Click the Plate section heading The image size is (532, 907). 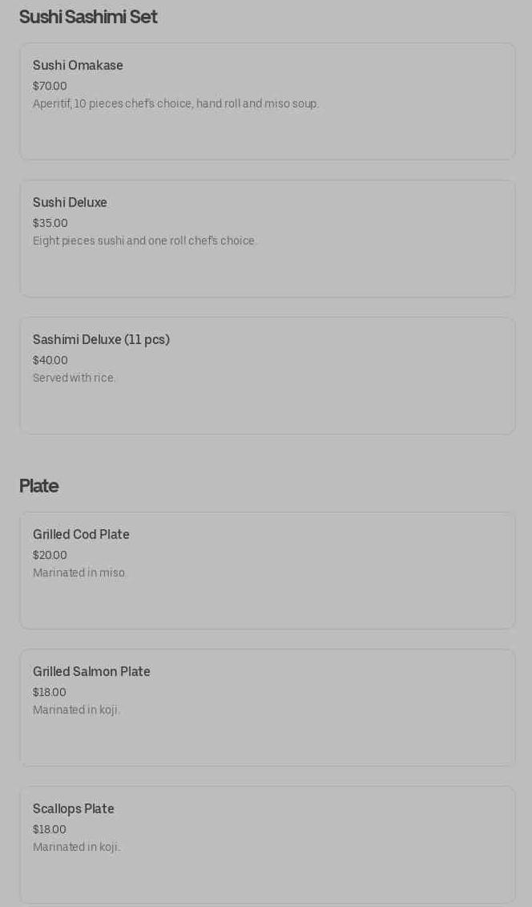pos(38,486)
